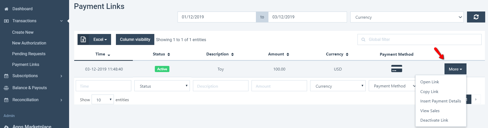Click the Excel file icon
The height and width of the screenshot is (128, 488).
83,39
